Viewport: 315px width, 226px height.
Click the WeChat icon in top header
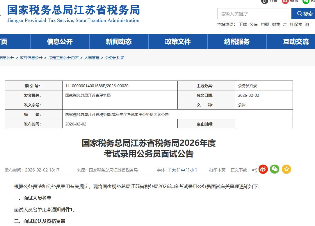point(306,1)
